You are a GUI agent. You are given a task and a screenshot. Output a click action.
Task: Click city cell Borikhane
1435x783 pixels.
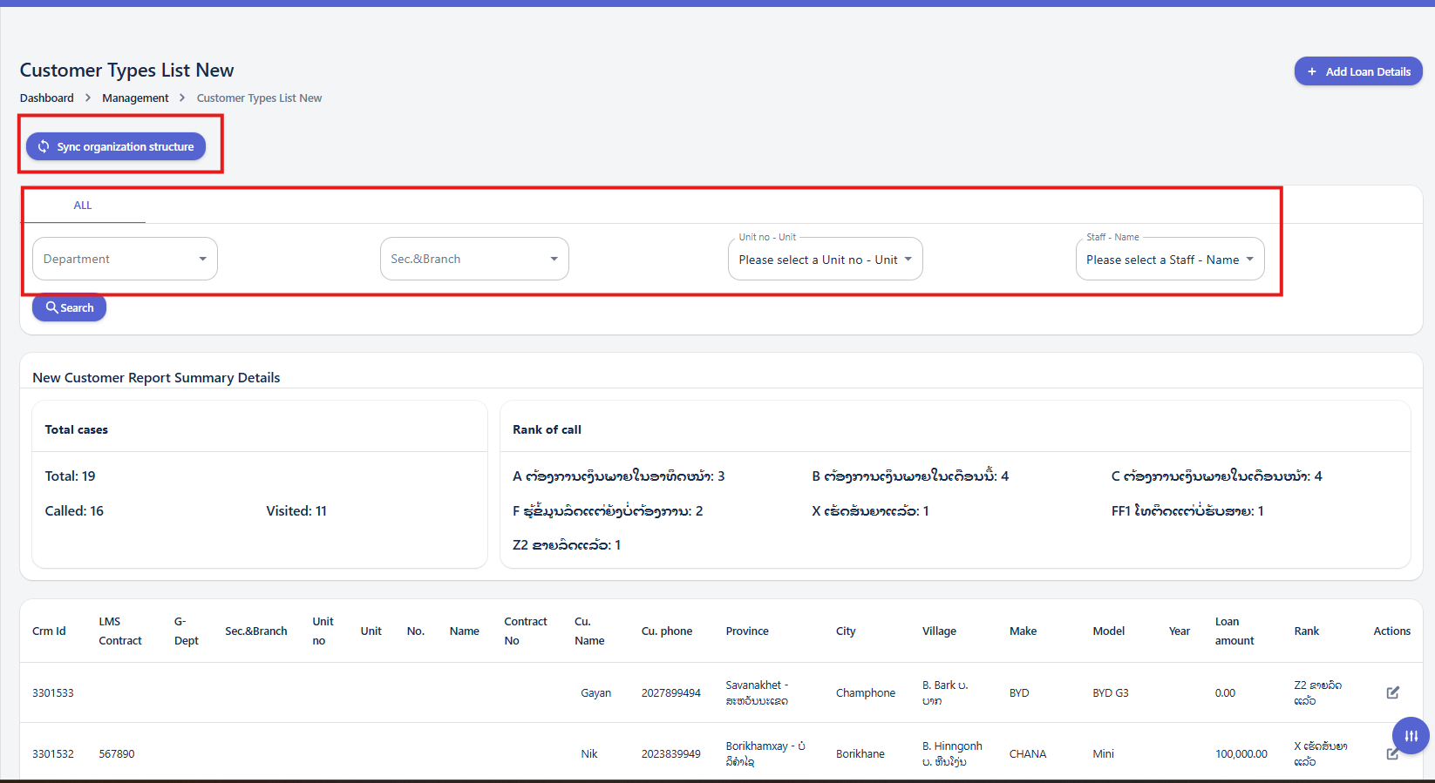pyautogui.click(x=860, y=754)
